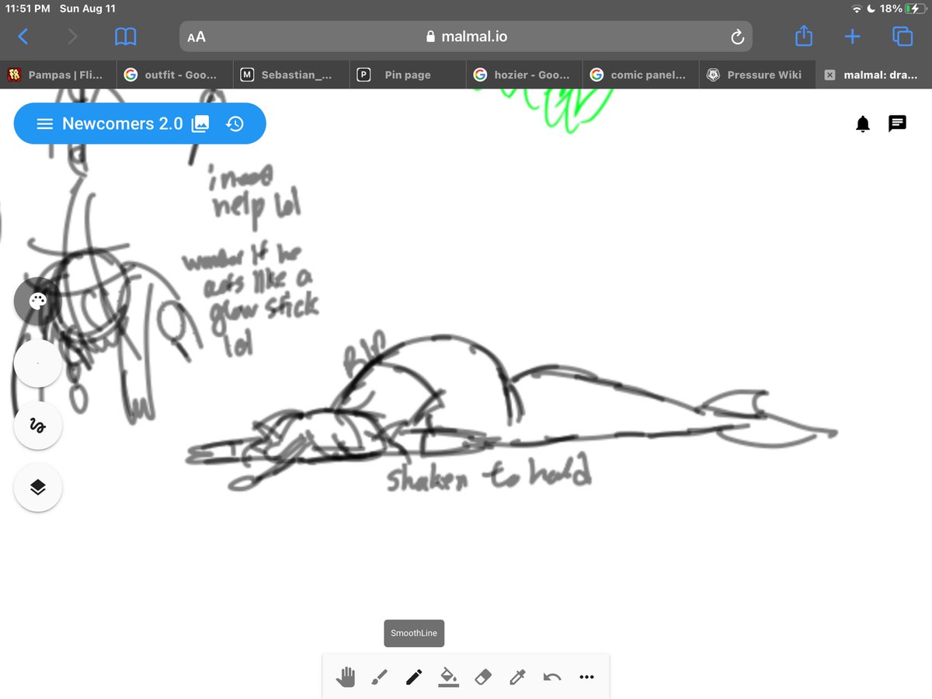The width and height of the screenshot is (932, 699).
Task: Open the brush size dot button
Action: point(37,363)
